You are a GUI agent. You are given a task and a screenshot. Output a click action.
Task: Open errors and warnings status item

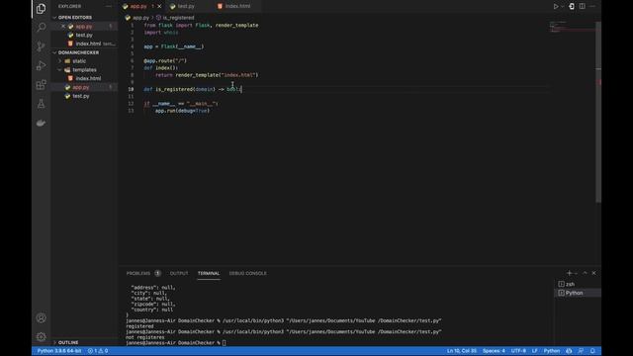coord(98,351)
